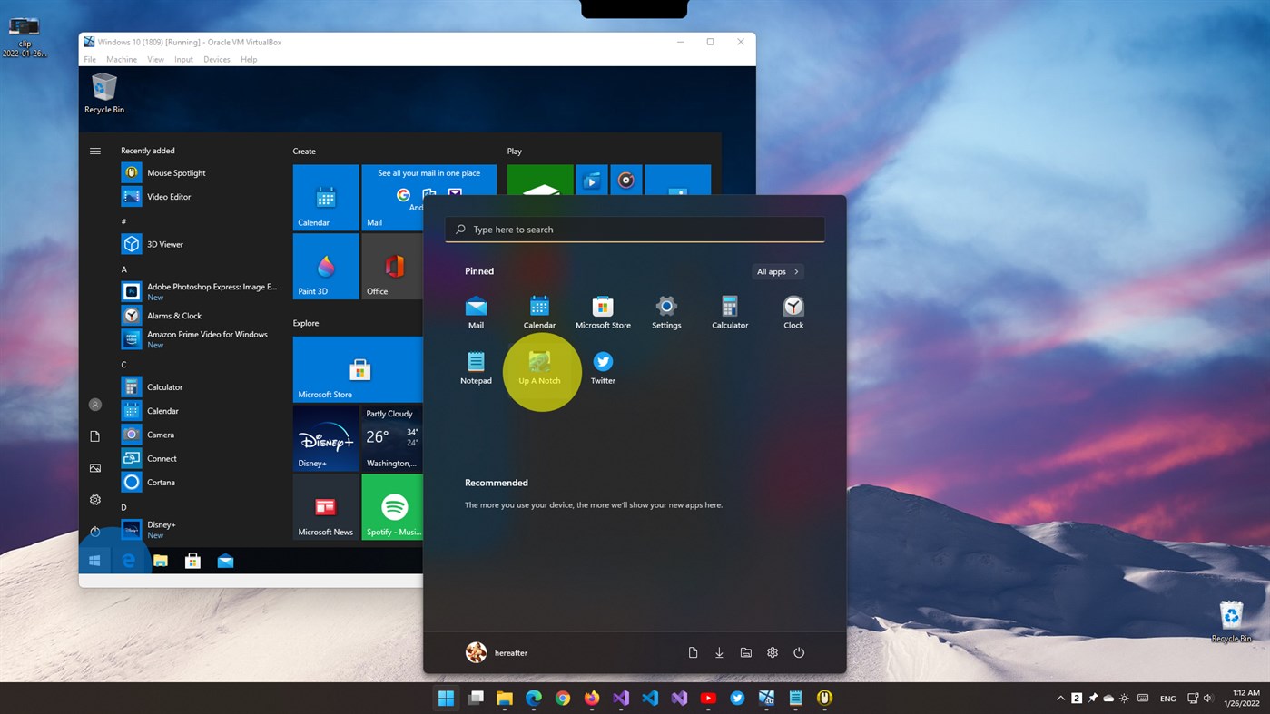Launch Firefox from the taskbar
The image size is (1270, 714).
tap(591, 699)
